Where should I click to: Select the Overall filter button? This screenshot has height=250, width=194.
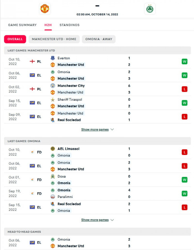click(x=15, y=39)
